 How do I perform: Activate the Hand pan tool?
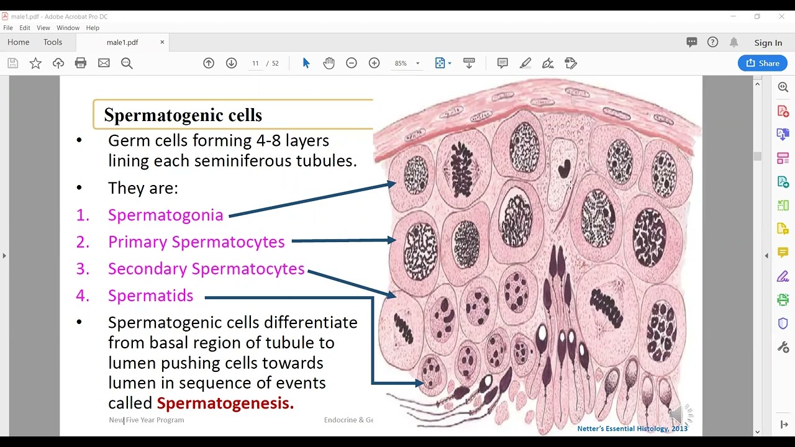point(329,63)
